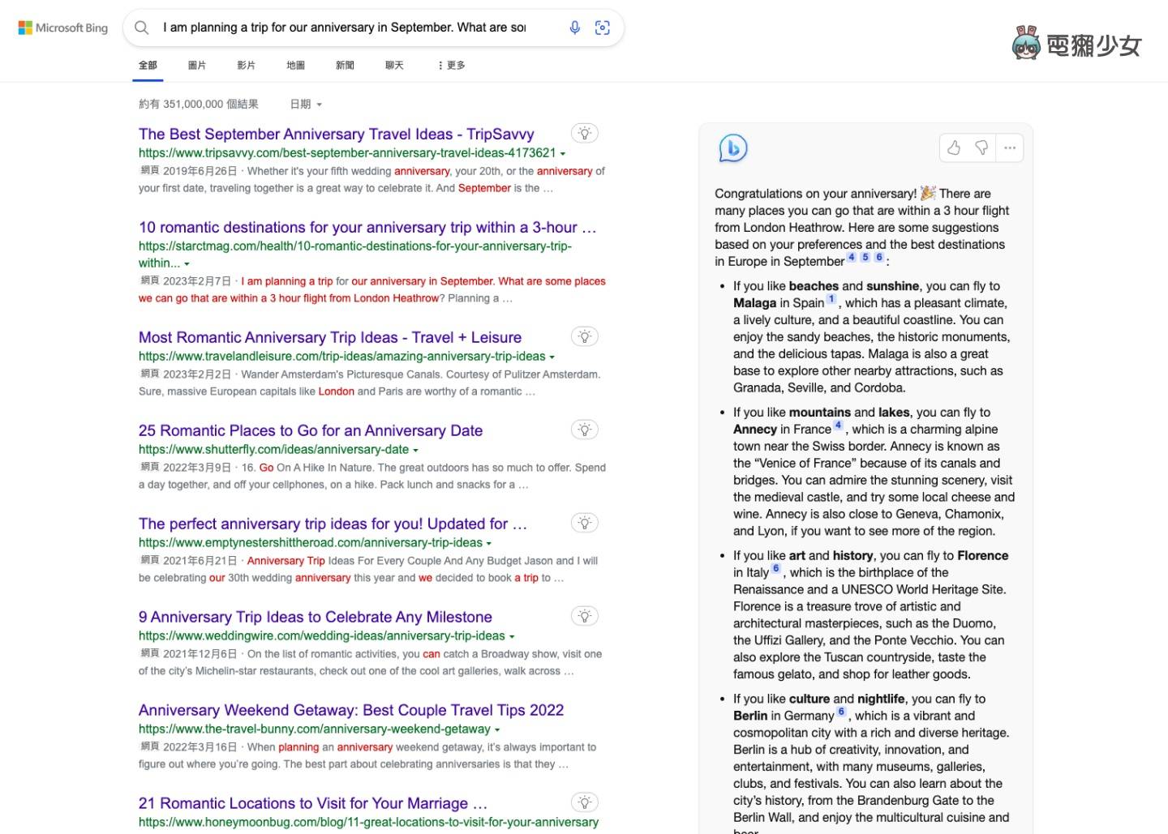Click the lightbulb icon next to Travel + Leisure result
1168x834 pixels.
585,336
